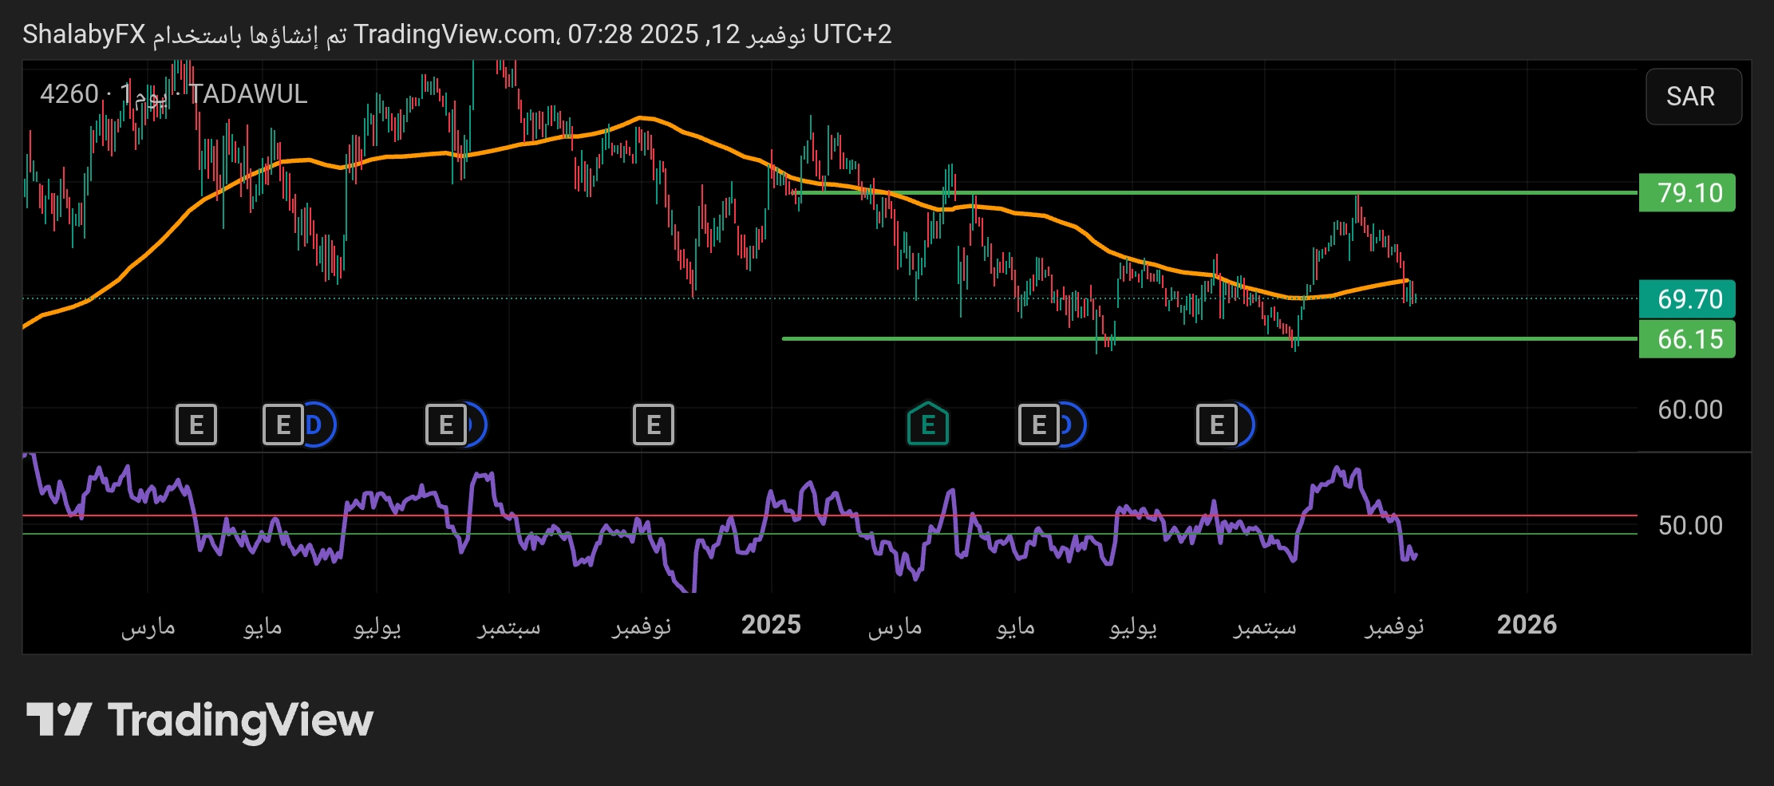Click the 50.00 indicator scale value

pyautogui.click(x=1689, y=525)
